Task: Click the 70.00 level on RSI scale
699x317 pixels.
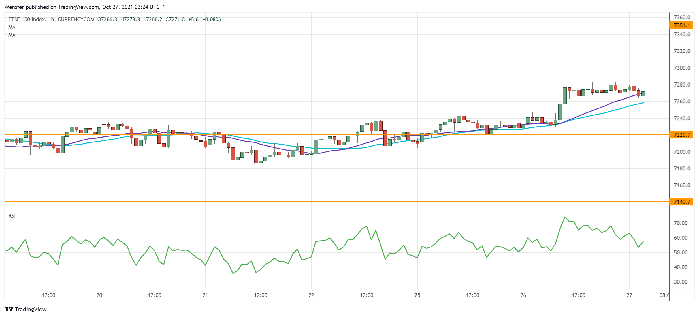Action: [x=680, y=223]
